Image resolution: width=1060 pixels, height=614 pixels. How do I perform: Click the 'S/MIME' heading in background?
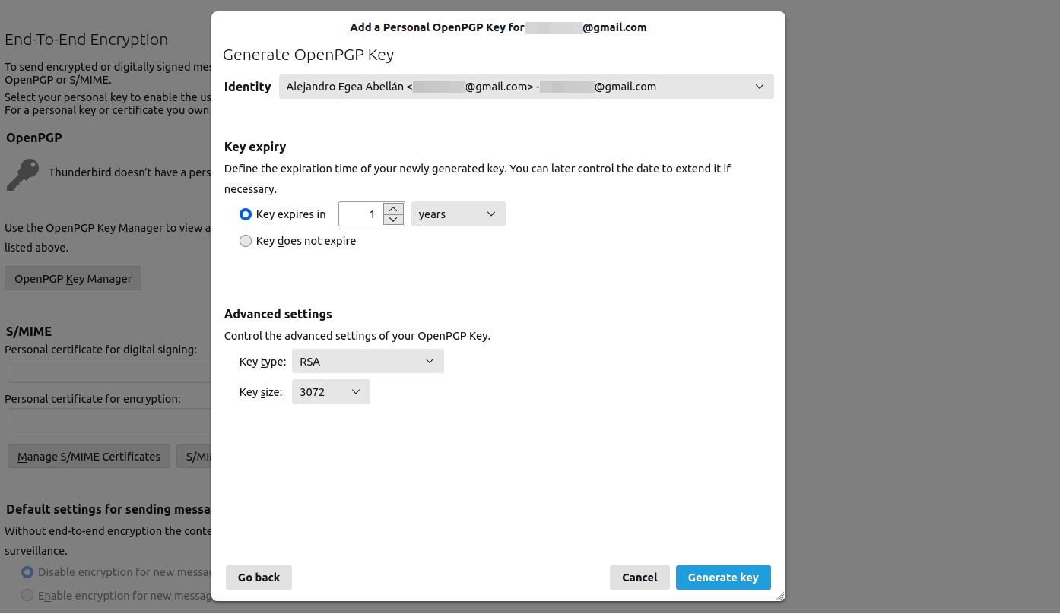click(29, 331)
